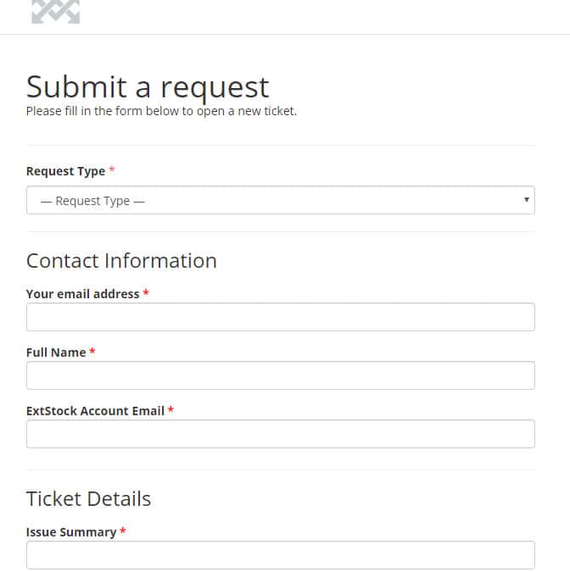The height and width of the screenshot is (572, 570).
Task: Click the arrow on the Request Type select
Action: (527, 200)
